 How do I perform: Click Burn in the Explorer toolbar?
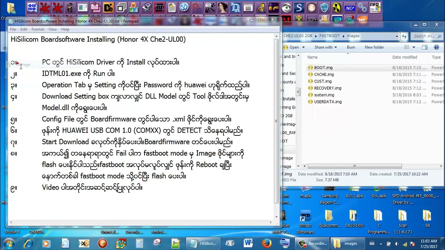pyautogui.click(x=351, y=47)
